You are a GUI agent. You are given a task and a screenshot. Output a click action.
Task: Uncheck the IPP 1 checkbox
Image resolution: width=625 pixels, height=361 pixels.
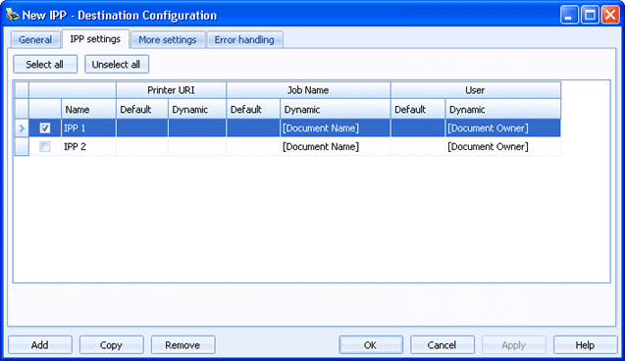click(45, 128)
